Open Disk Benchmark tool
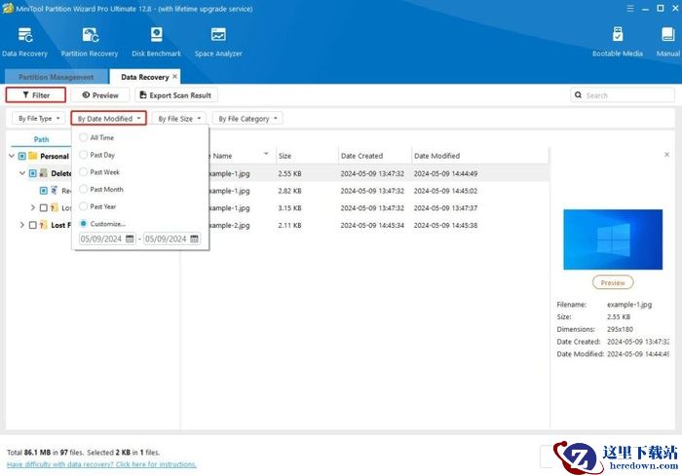 [156, 42]
